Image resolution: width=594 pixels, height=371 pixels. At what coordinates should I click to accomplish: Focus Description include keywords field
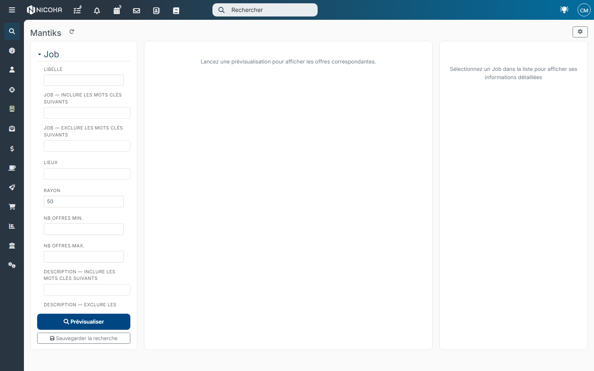pos(87,290)
